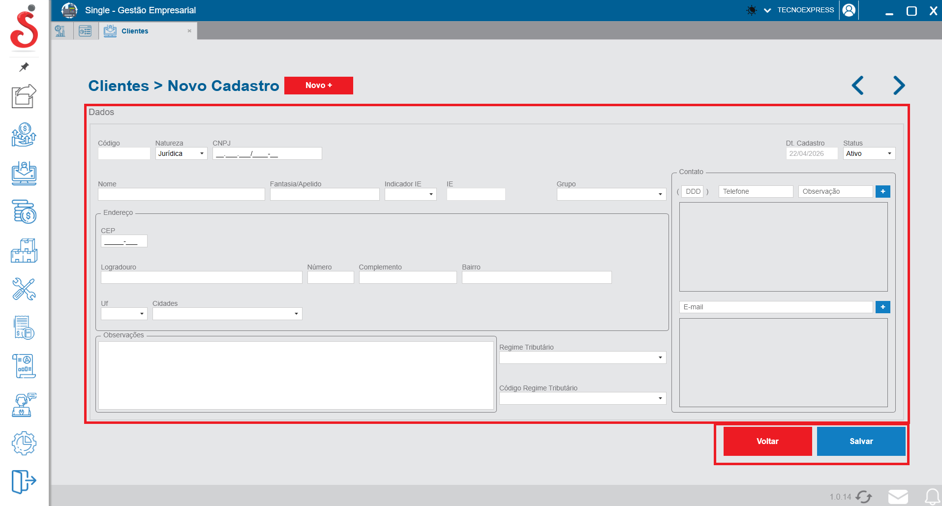Click the notification bell icon

[x=932, y=497]
